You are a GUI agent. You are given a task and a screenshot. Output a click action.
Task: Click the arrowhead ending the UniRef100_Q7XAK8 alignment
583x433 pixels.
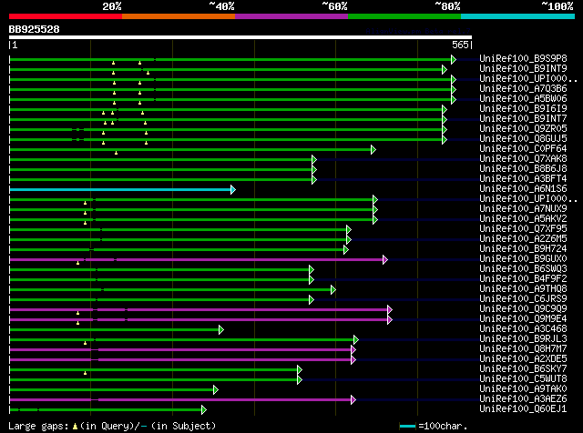coord(314,160)
